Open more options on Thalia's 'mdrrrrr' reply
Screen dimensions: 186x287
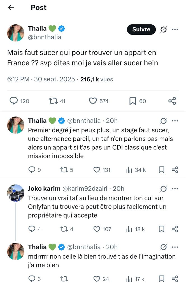(x=175, y=247)
